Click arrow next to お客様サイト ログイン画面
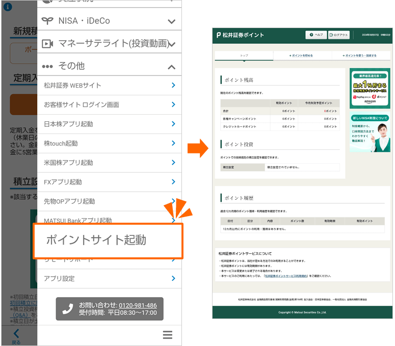The image size is (395, 346). [173, 104]
